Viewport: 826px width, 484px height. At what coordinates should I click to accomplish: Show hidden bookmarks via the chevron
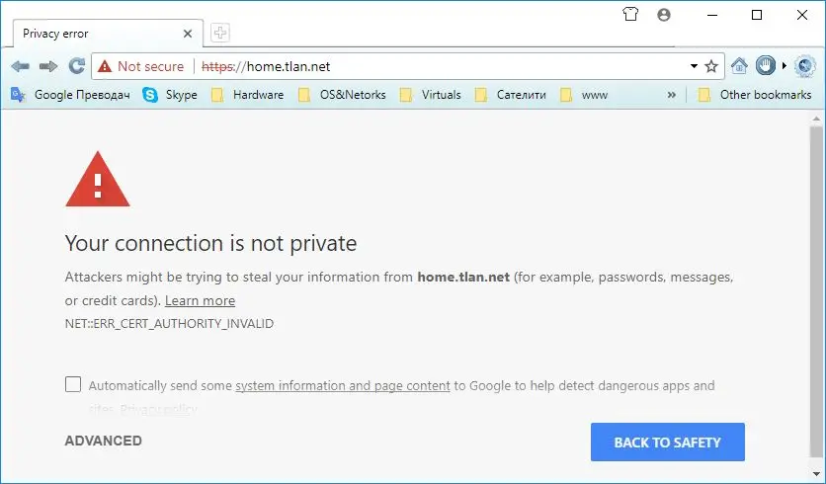[672, 95]
